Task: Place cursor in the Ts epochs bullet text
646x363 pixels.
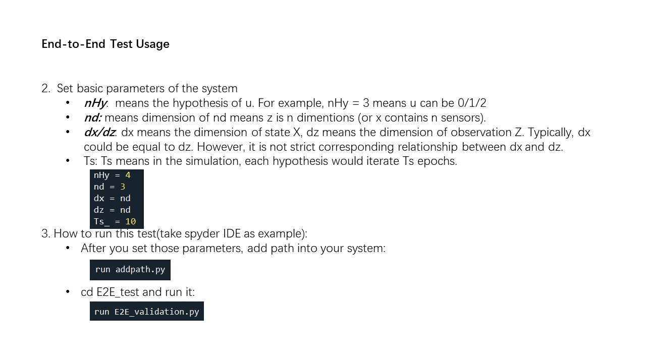Action: [x=271, y=162]
